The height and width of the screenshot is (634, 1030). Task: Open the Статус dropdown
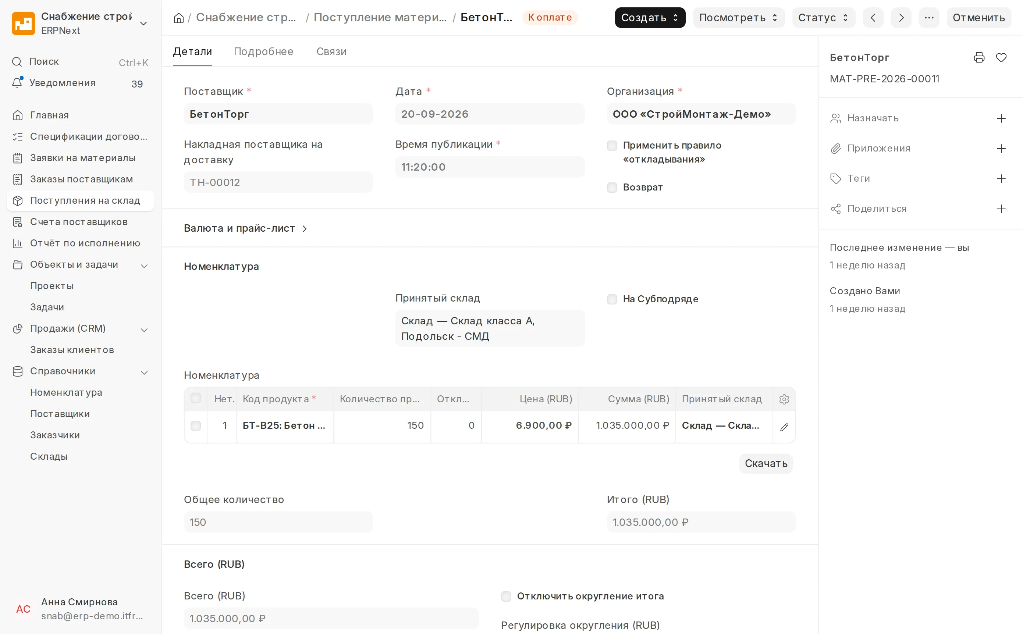point(824,18)
